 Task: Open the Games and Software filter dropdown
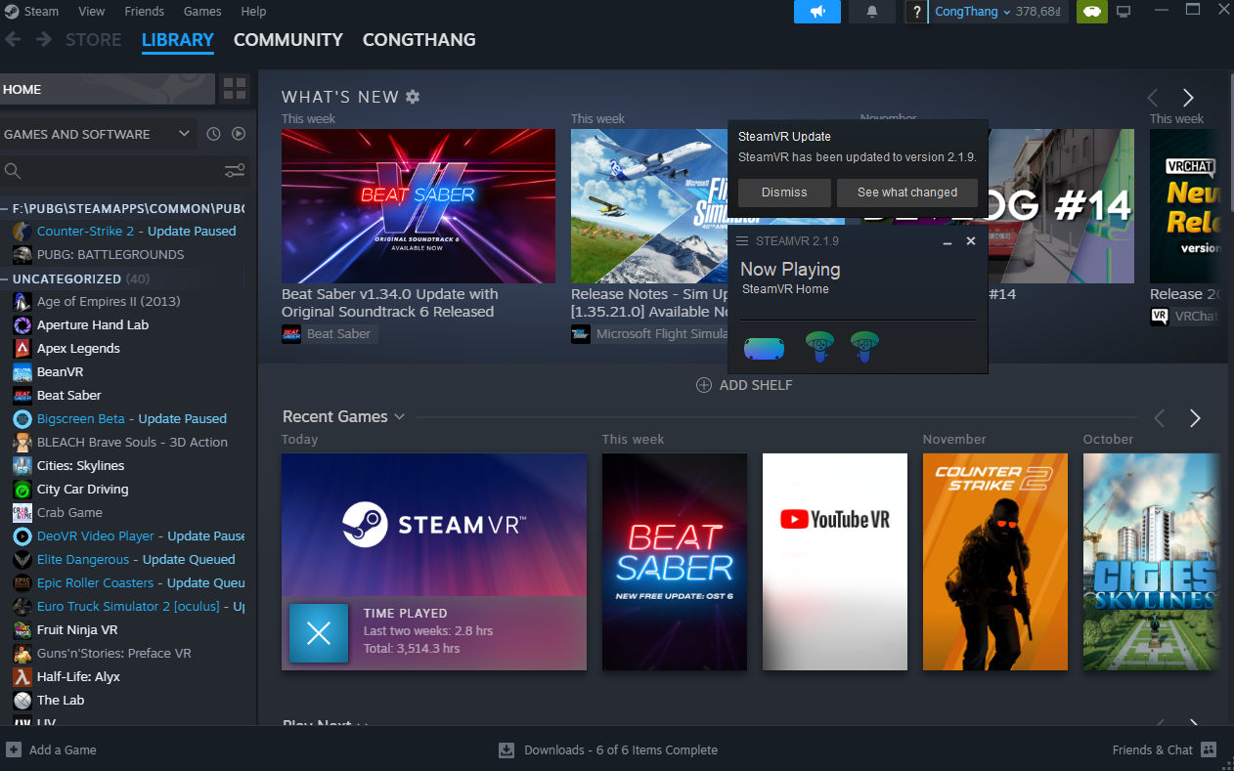(98, 134)
